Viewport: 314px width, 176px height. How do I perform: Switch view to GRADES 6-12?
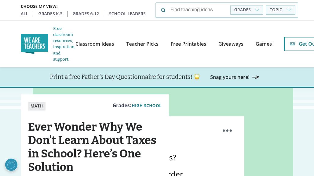(x=86, y=14)
